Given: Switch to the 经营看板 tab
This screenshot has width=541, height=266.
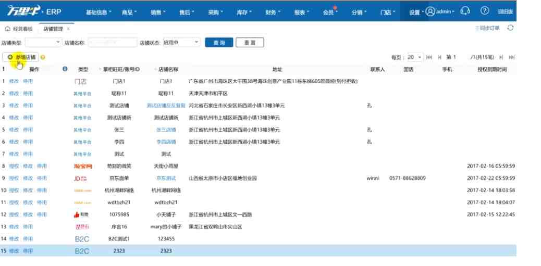Looking at the screenshot, I should (x=19, y=29).
